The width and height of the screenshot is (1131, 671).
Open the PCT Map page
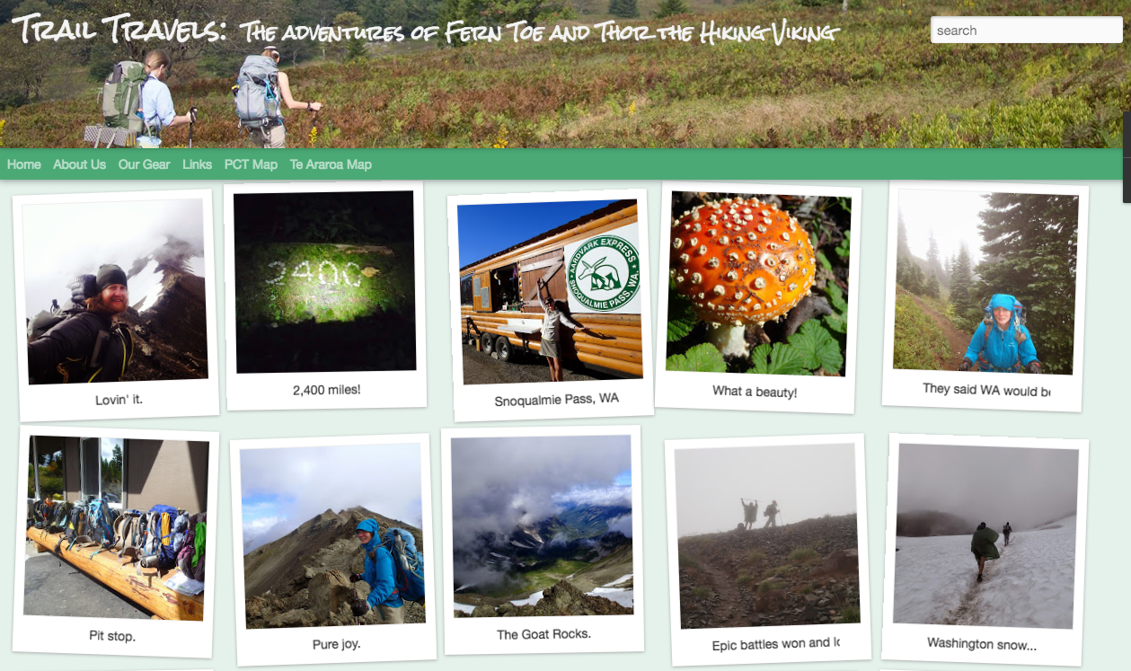(251, 164)
